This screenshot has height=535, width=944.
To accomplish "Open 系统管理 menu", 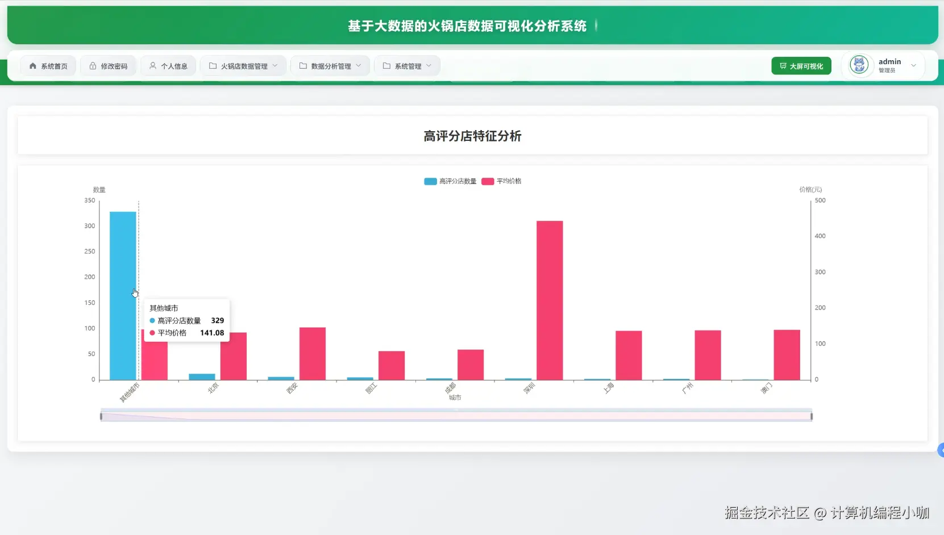I will tap(407, 66).
